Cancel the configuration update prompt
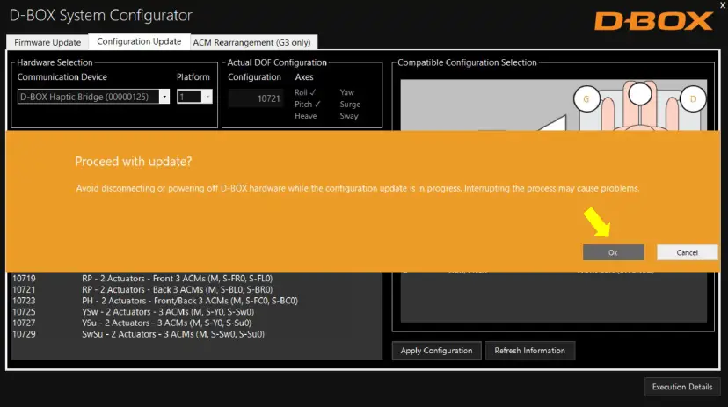728x407 pixels. 687,252
